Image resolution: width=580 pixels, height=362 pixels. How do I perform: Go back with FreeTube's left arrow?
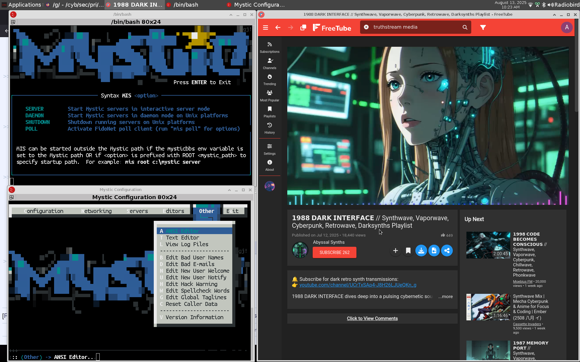click(278, 27)
